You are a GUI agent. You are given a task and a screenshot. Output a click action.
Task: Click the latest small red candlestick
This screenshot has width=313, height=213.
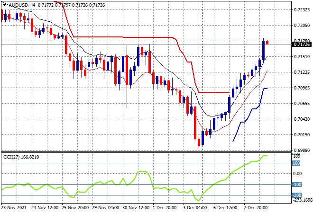(x=267, y=43)
